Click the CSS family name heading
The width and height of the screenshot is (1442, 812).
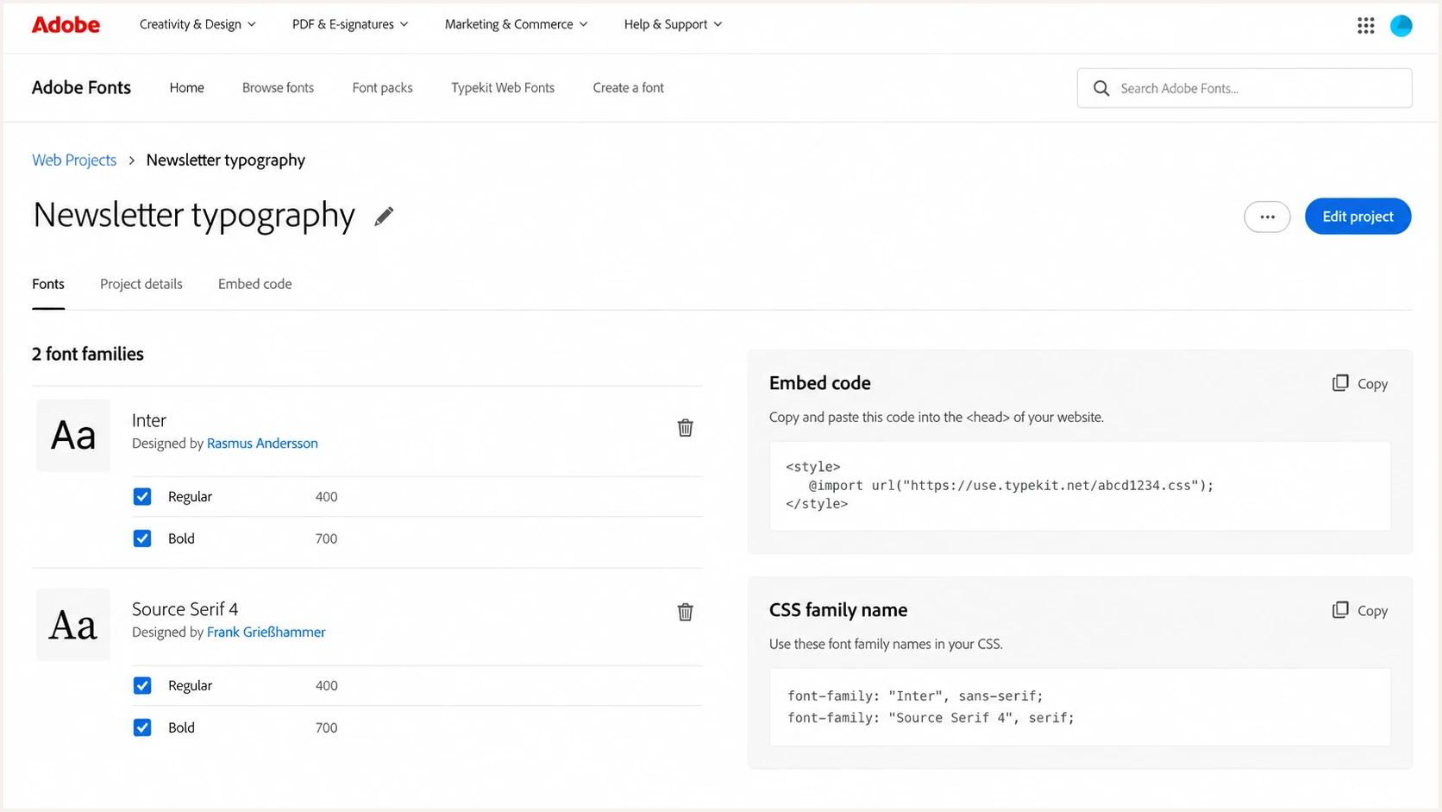[x=837, y=610]
